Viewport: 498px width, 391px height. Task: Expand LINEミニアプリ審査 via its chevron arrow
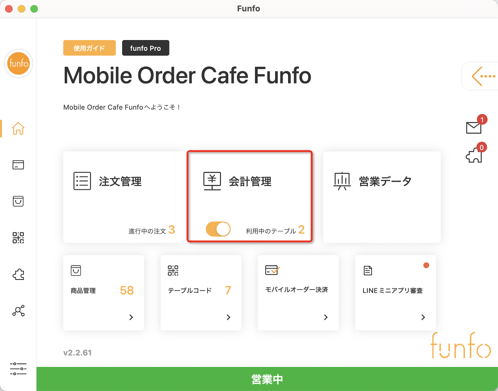tap(423, 317)
